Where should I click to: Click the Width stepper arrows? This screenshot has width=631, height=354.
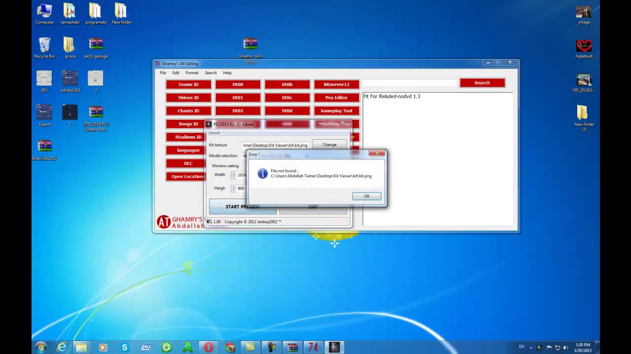(x=234, y=175)
